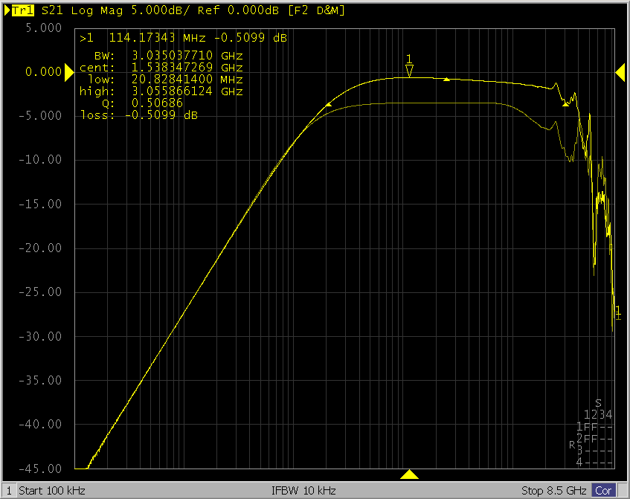The image size is (630, 499).
Task: Click the IFBW 10 kHz setting
Action: point(304,491)
